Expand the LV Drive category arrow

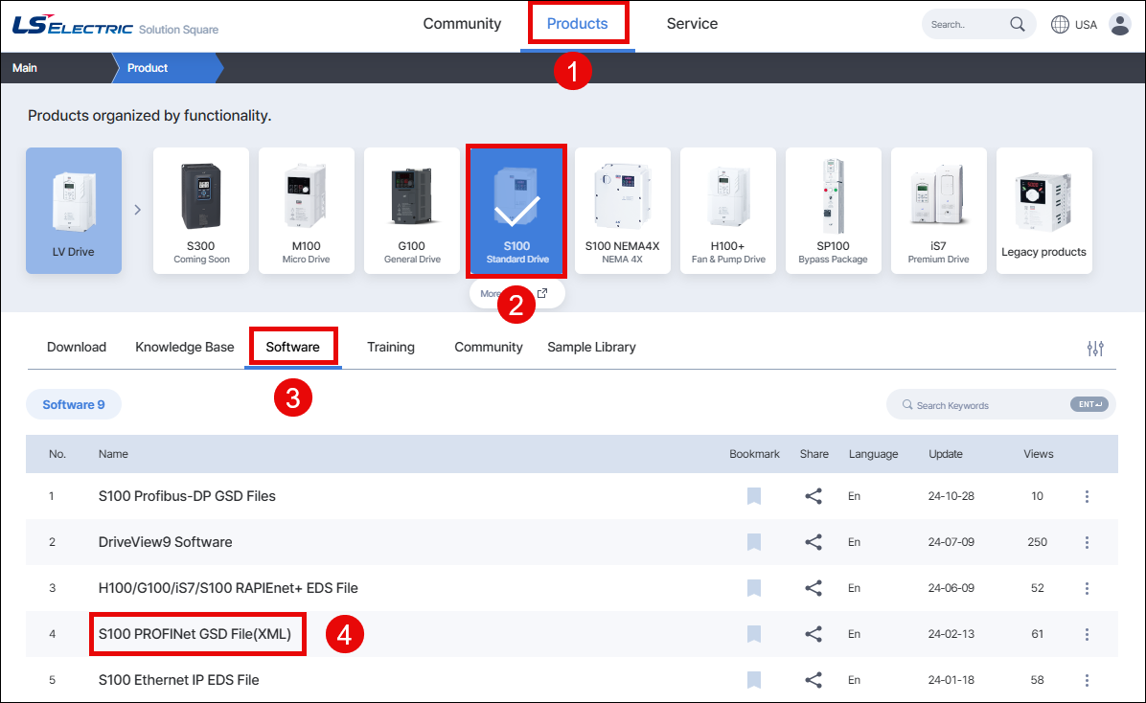pyautogui.click(x=137, y=210)
